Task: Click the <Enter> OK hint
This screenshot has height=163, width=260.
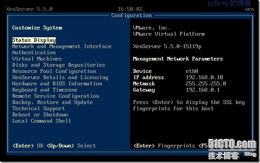Action: [28, 146]
